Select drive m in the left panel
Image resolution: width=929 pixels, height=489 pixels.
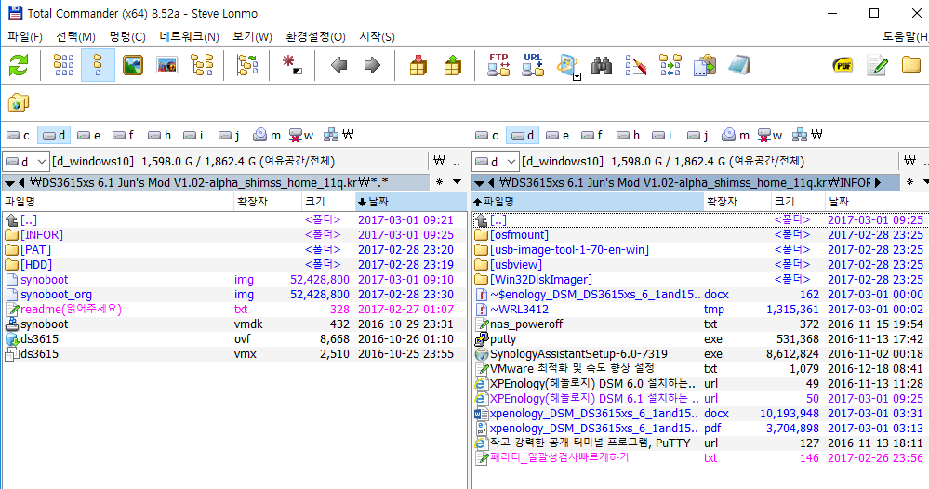[267, 136]
